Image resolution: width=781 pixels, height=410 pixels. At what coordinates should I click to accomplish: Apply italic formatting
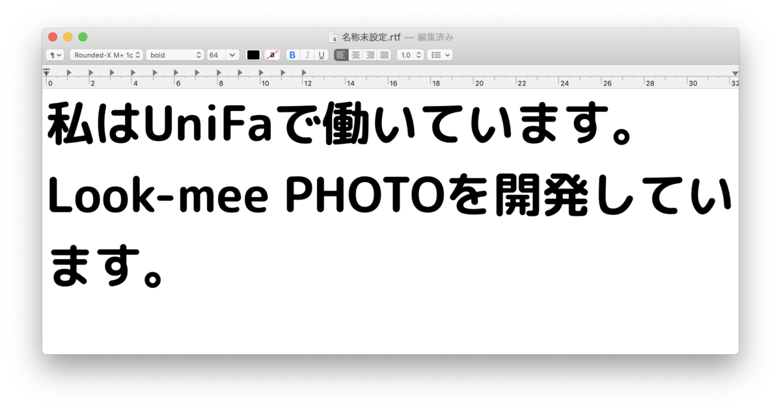point(307,55)
